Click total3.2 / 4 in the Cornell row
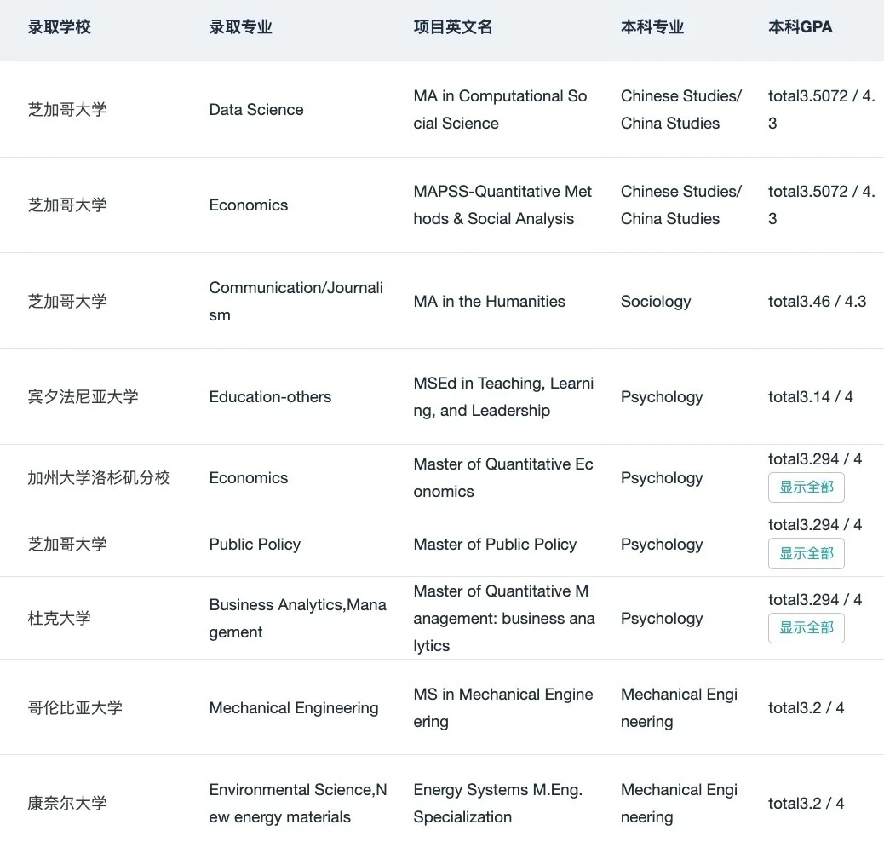 pos(806,803)
